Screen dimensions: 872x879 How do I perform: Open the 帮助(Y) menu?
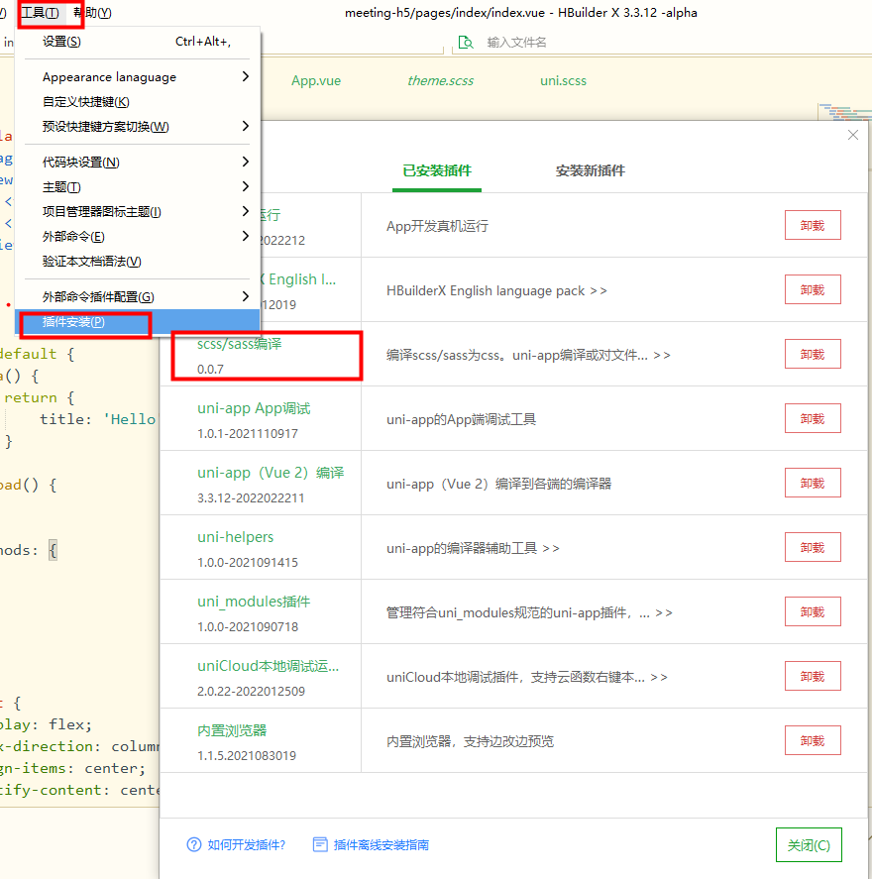[90, 14]
